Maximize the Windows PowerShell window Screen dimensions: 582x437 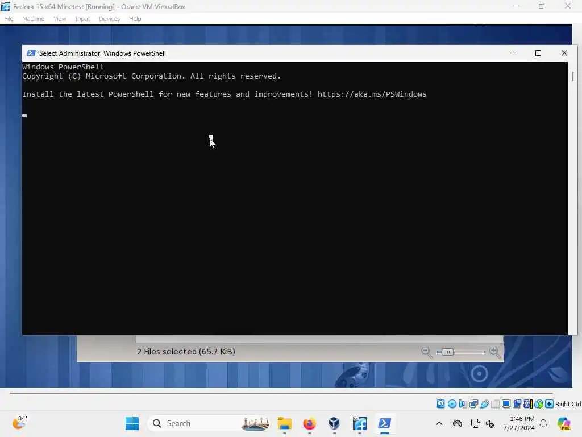[x=538, y=53]
